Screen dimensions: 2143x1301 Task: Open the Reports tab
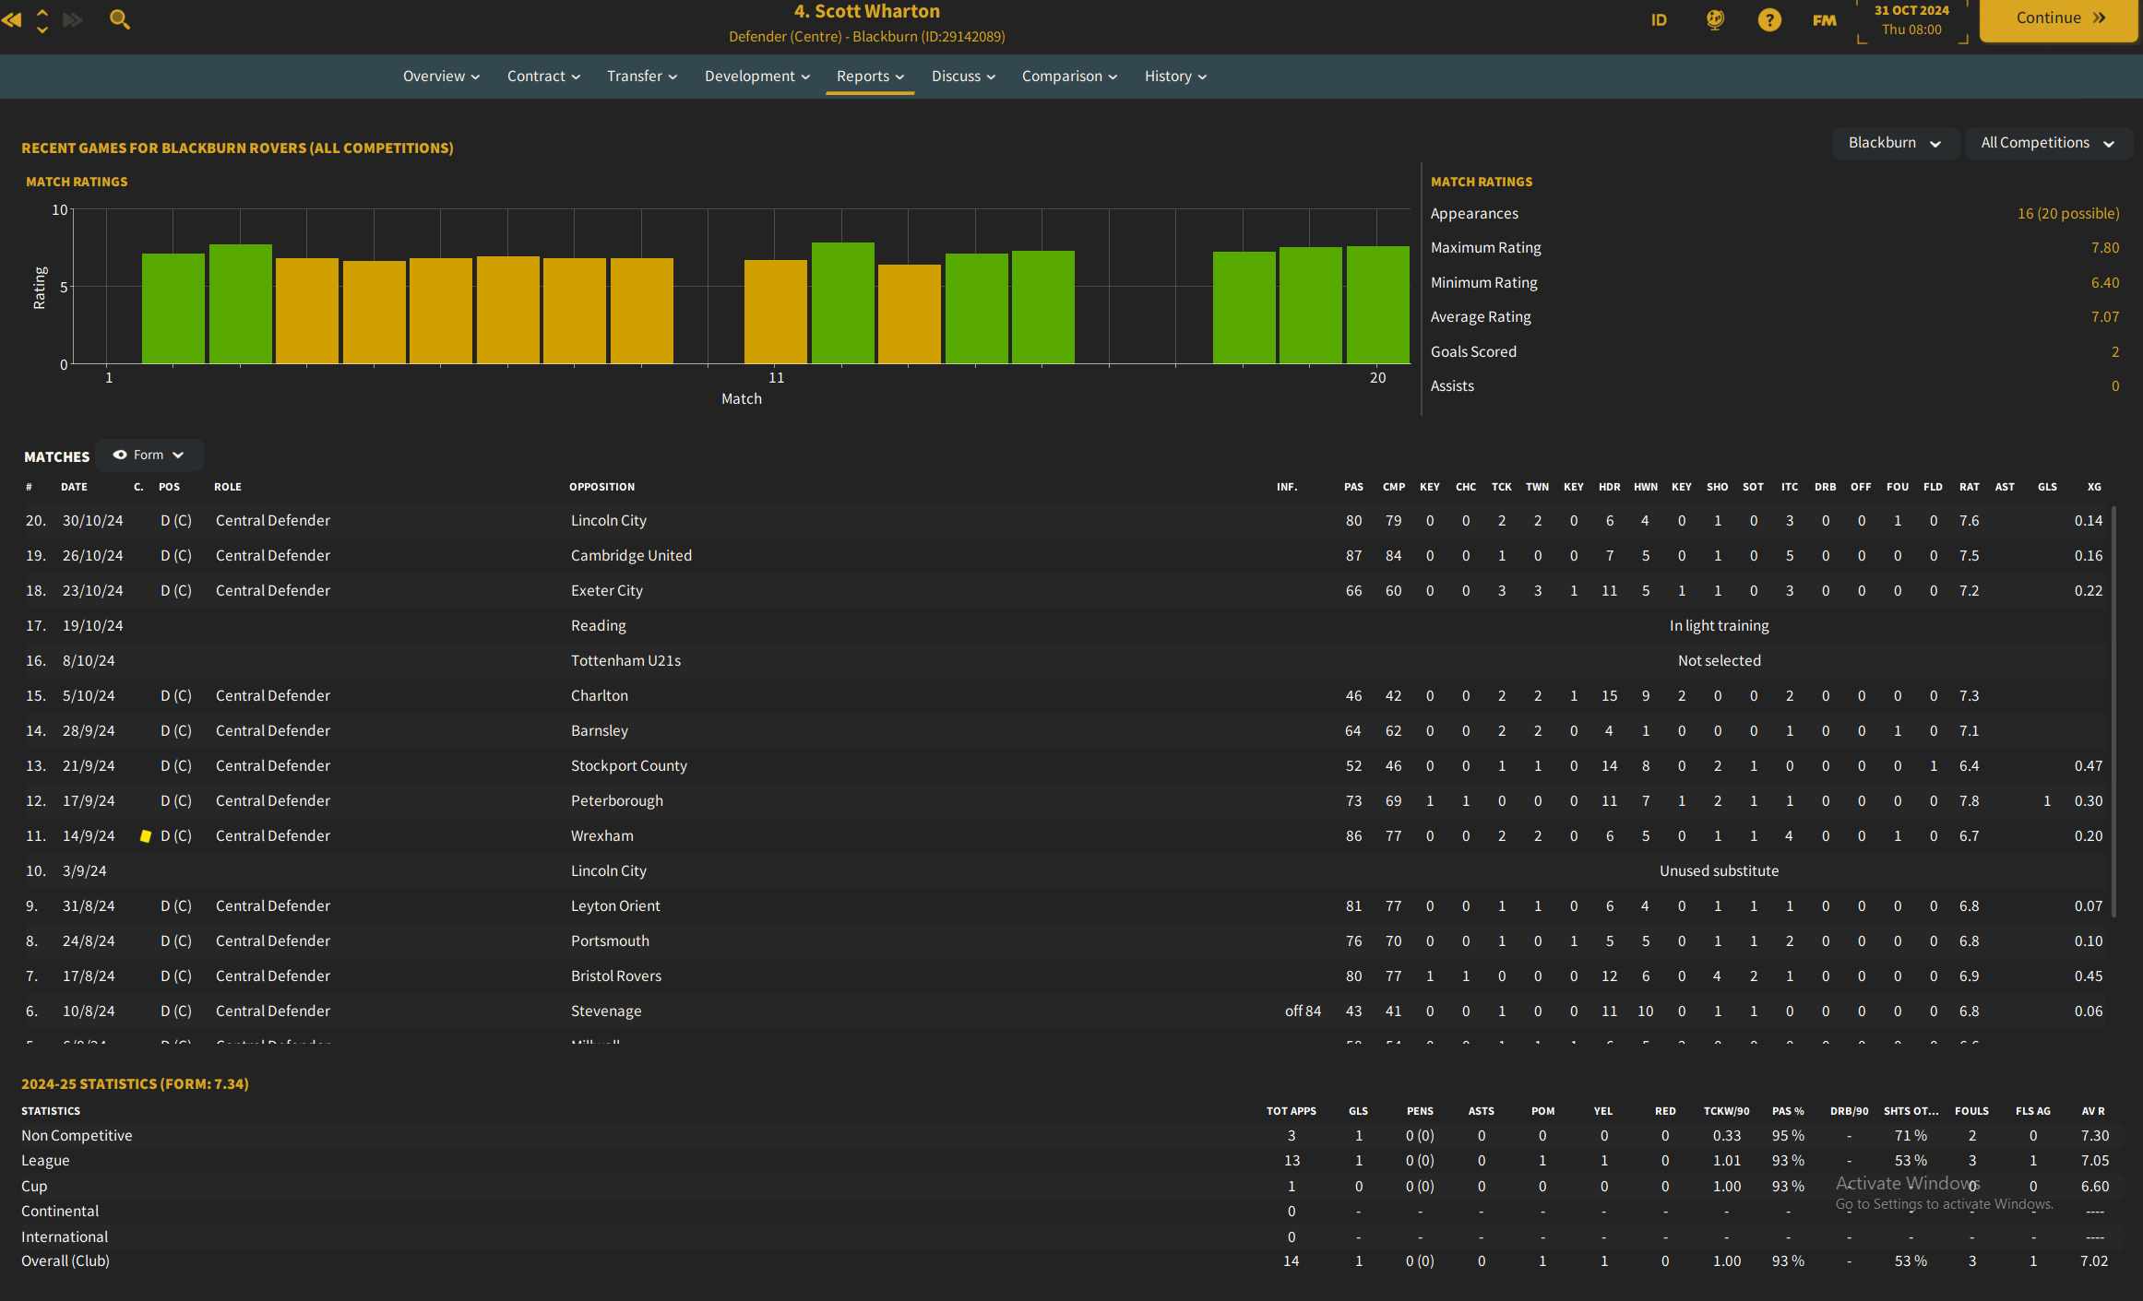869,77
